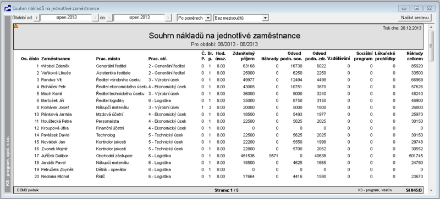Select employee 'Juříček Dalibor'
The width and height of the screenshot is (440, 199).
(x=54, y=156)
